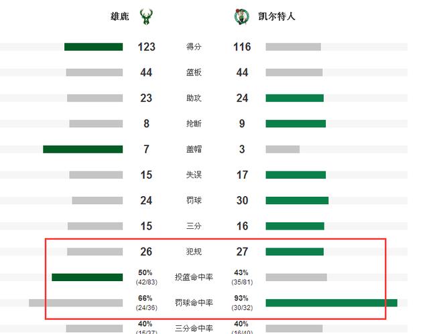
Task: Click the Bucks deer logo icon
Action: 146,17
